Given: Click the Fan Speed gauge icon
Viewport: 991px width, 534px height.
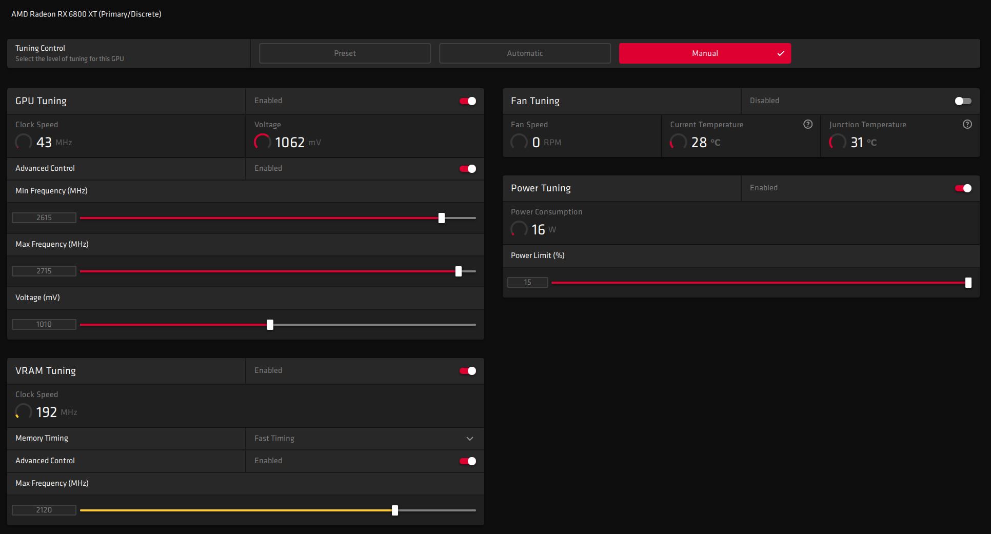Looking at the screenshot, I should (x=519, y=142).
